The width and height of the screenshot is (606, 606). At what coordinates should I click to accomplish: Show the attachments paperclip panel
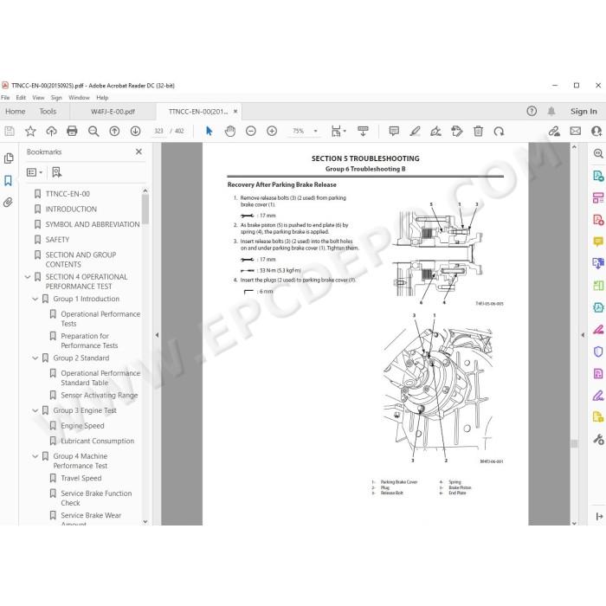pyautogui.click(x=8, y=202)
